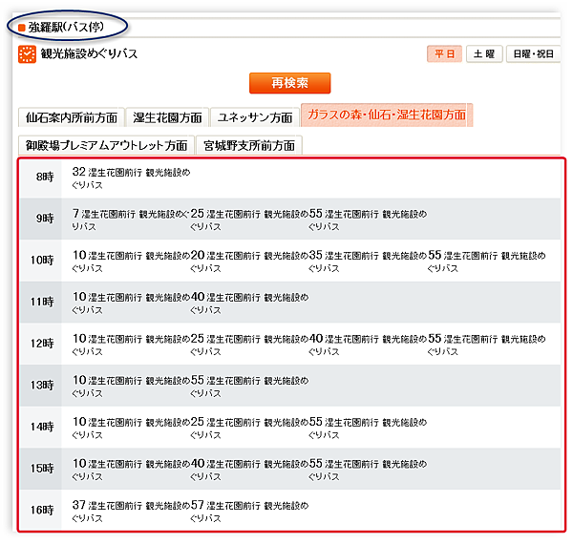Open the 宮城野支所前方面 tab

point(249,145)
